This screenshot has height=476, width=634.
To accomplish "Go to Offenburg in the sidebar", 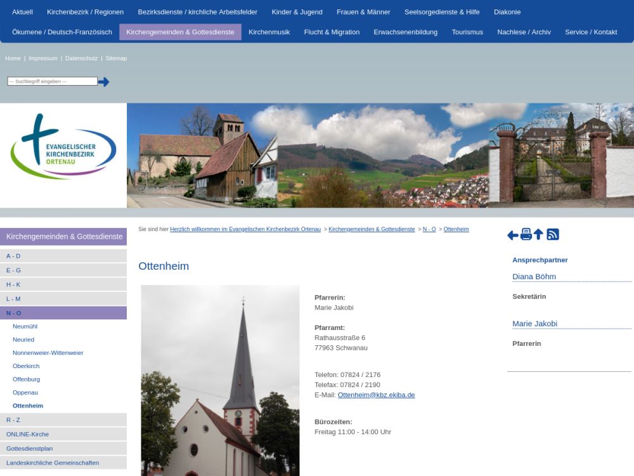I will 26,379.
